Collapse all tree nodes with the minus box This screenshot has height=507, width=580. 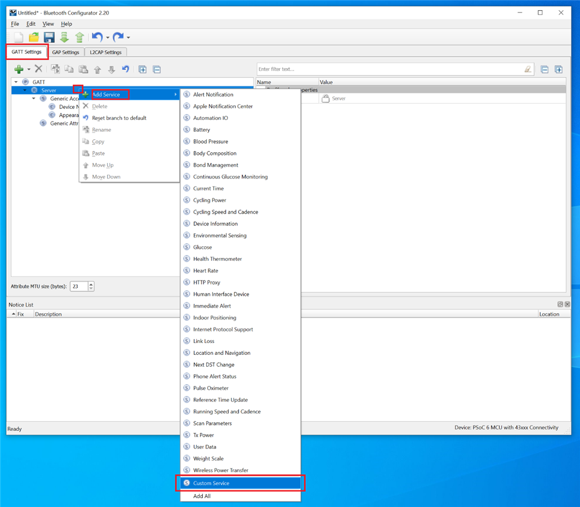click(x=157, y=69)
